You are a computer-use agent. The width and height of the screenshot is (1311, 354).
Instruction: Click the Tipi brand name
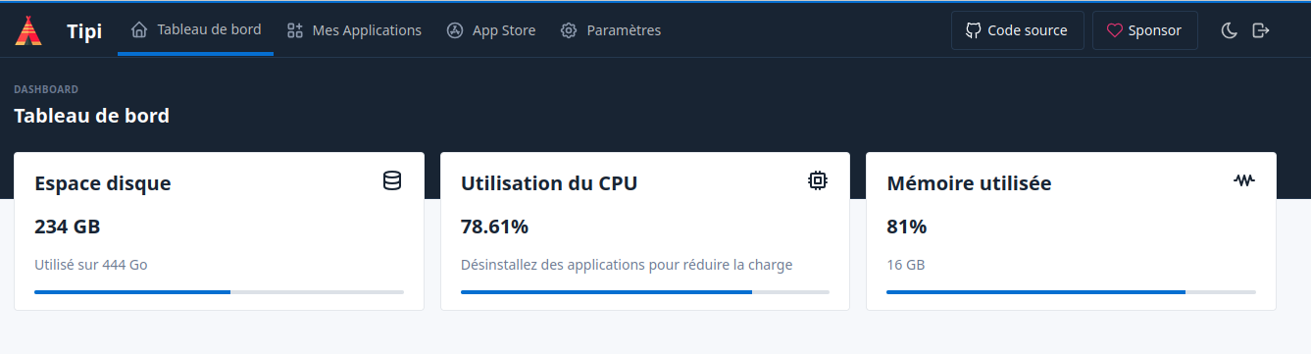[84, 31]
